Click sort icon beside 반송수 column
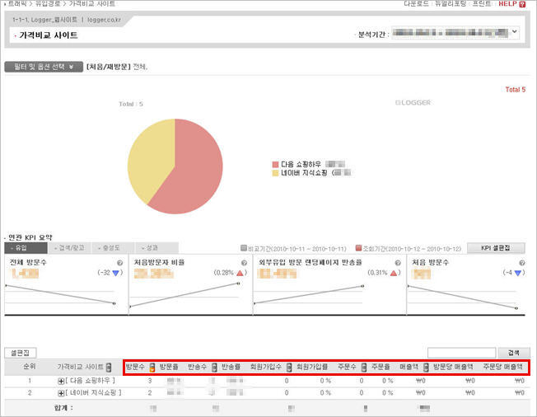The image size is (537, 417). pyautogui.click(x=214, y=366)
